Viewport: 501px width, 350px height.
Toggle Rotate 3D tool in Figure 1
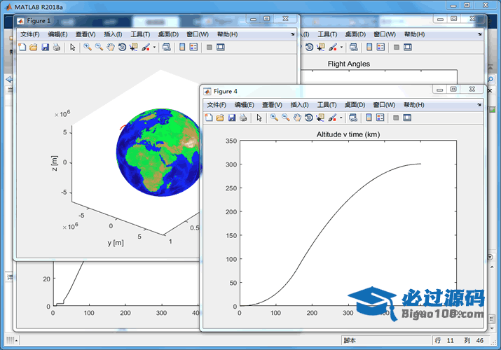(x=122, y=48)
